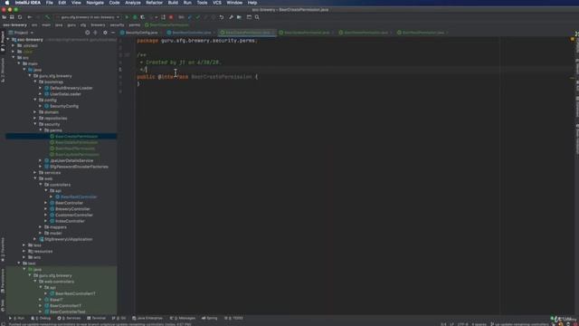
Task: Open the Run tool window button
Action: [x=17, y=318]
